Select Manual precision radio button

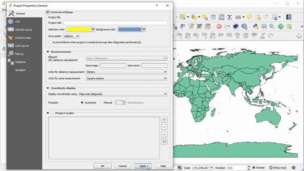point(101,103)
